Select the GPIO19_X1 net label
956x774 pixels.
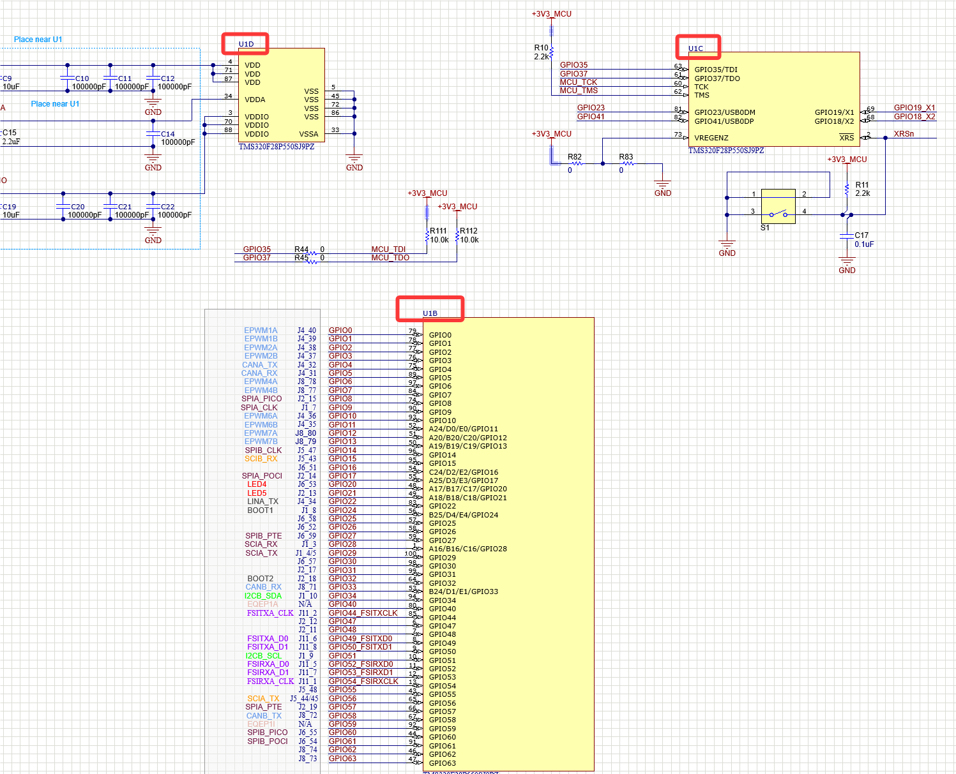coord(914,108)
